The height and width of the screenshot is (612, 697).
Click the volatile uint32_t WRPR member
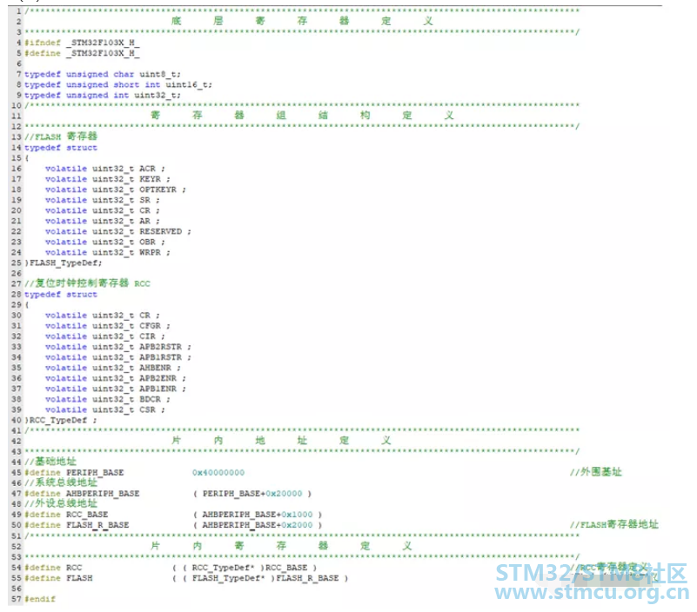pos(107,252)
